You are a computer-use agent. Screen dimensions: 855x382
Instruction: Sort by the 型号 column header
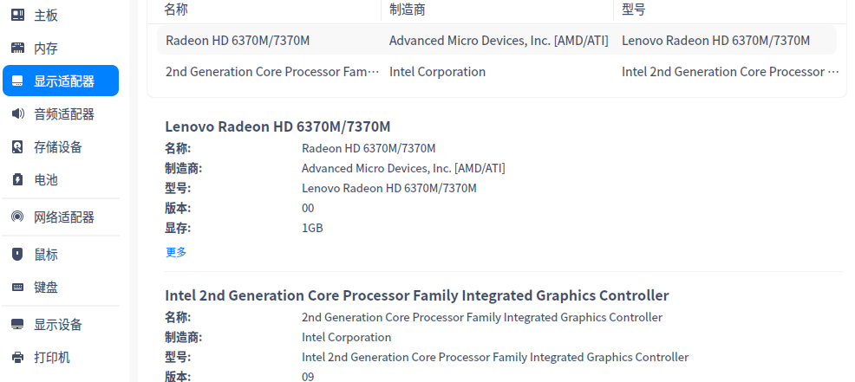634,10
